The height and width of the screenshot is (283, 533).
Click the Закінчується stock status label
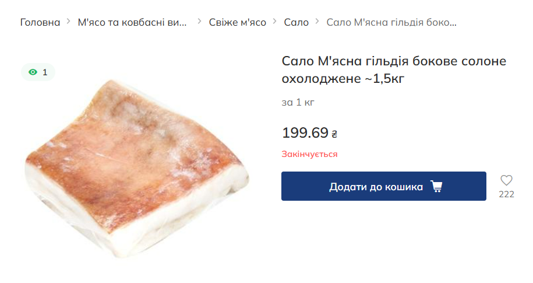point(309,154)
